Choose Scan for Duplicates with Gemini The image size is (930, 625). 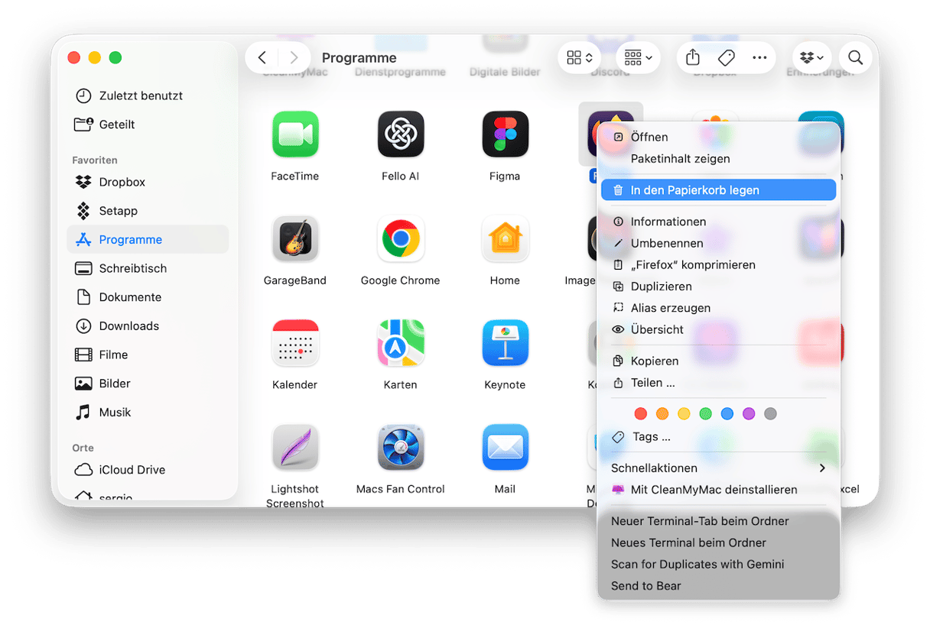718,564
